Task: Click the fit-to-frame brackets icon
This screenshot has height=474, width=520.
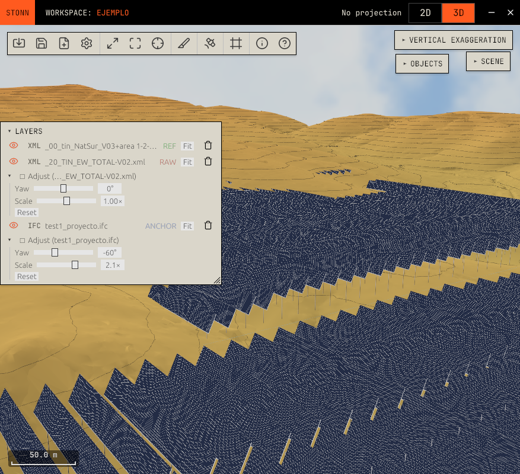Action: 135,43
